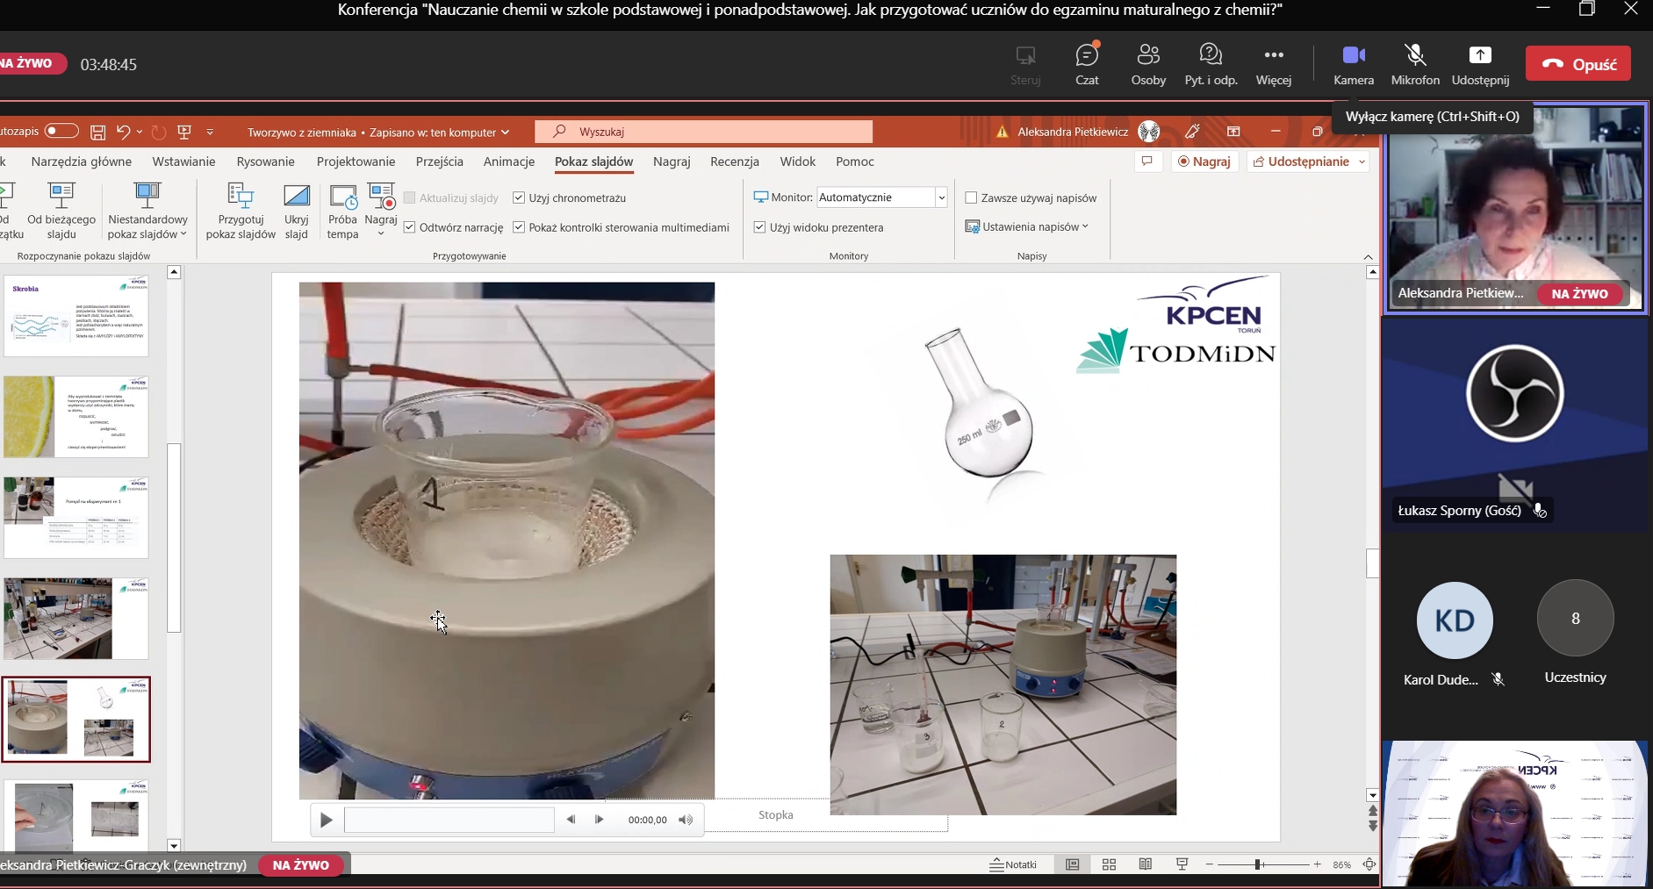
Task: Select the lemon slide thumbnail
Action: (x=76, y=417)
